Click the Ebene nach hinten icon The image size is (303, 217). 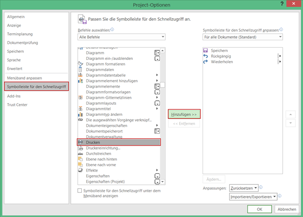[x=80, y=159]
